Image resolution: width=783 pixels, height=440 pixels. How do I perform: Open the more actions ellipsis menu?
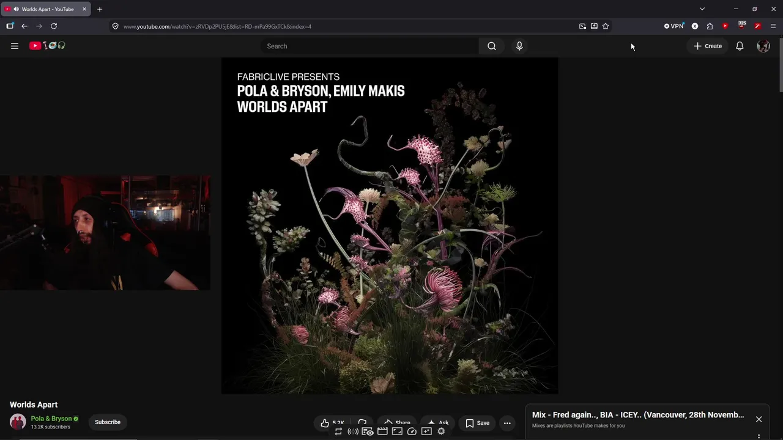[x=507, y=423]
